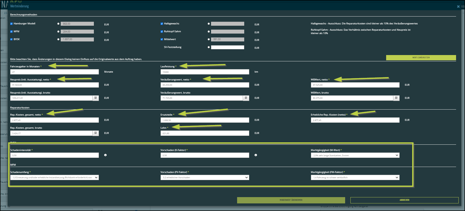Open the Marktgängigkeit (M-Wert) dropdown
This screenshot has height=211, width=465.
tap(355, 155)
